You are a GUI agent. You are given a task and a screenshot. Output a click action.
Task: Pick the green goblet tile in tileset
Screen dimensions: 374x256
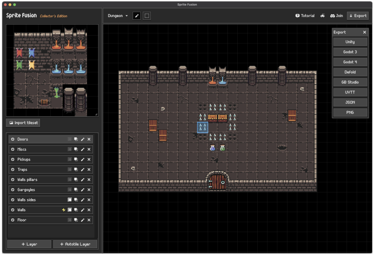56,92
